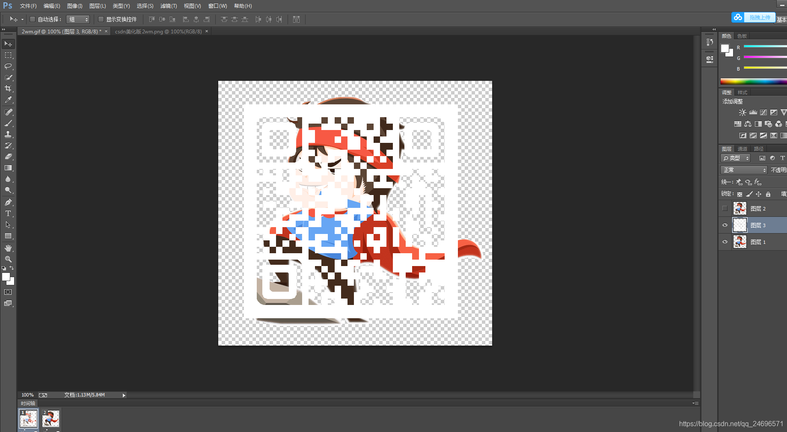Swap foreground and background colors

click(12, 268)
